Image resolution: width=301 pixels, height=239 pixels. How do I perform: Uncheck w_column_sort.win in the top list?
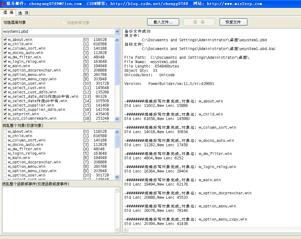[5, 48]
